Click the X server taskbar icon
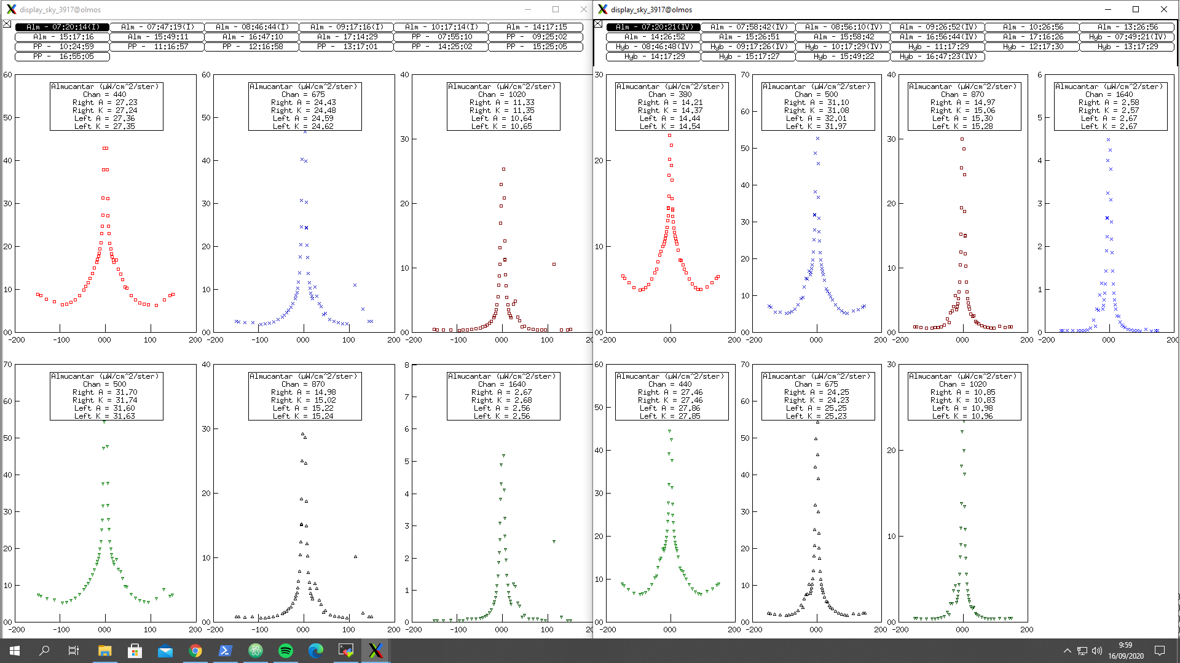The width and height of the screenshot is (1180, 663). (x=376, y=651)
